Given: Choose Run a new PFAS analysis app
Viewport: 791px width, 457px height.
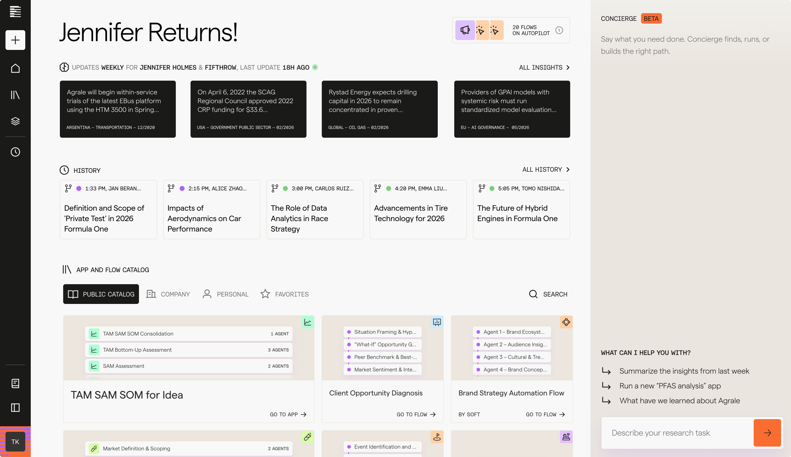Looking at the screenshot, I should click(x=670, y=386).
